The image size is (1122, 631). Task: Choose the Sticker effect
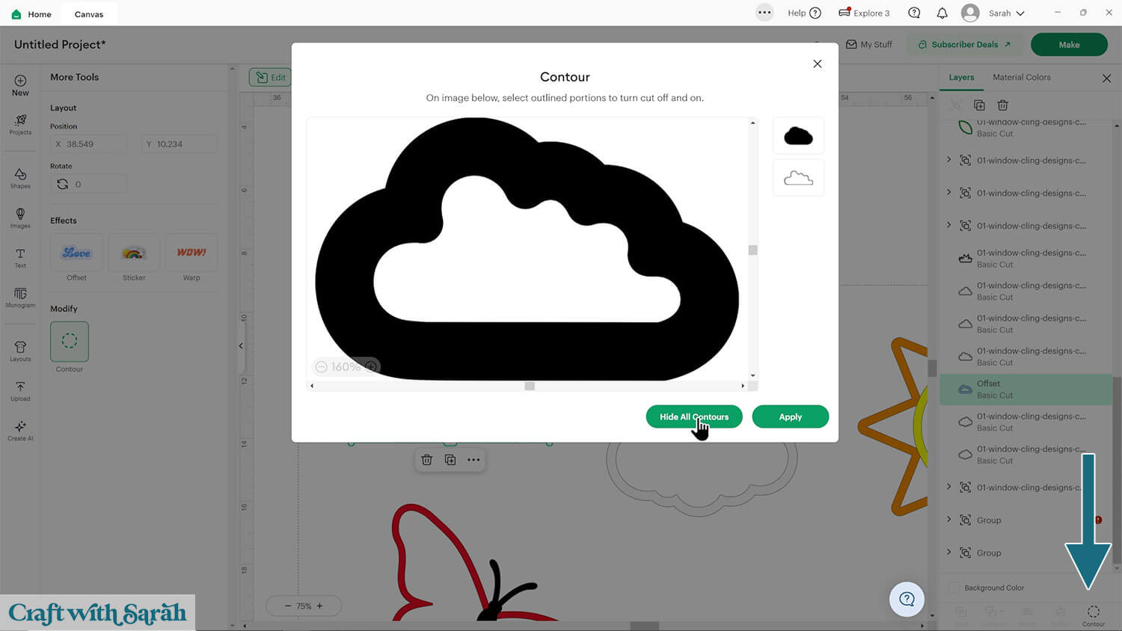pyautogui.click(x=134, y=253)
